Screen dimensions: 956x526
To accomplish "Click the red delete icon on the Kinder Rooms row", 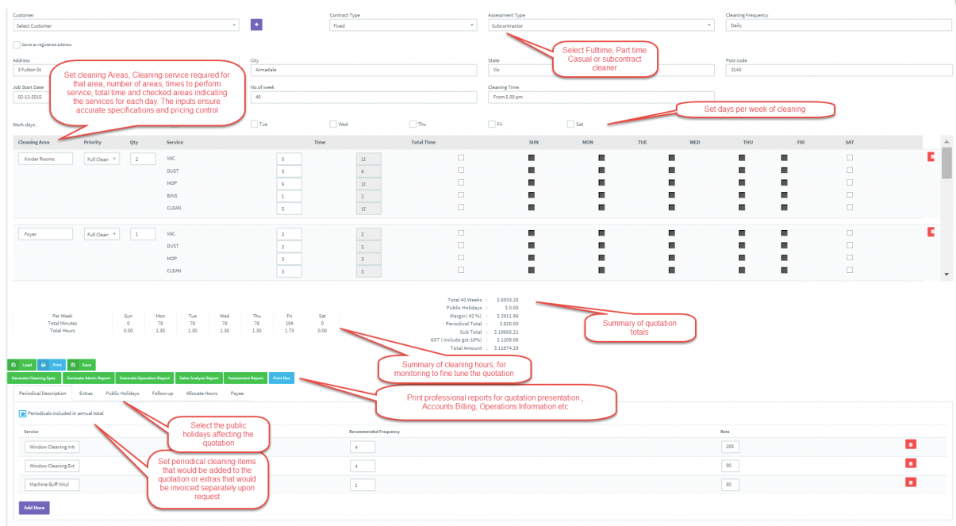I will pyautogui.click(x=930, y=157).
